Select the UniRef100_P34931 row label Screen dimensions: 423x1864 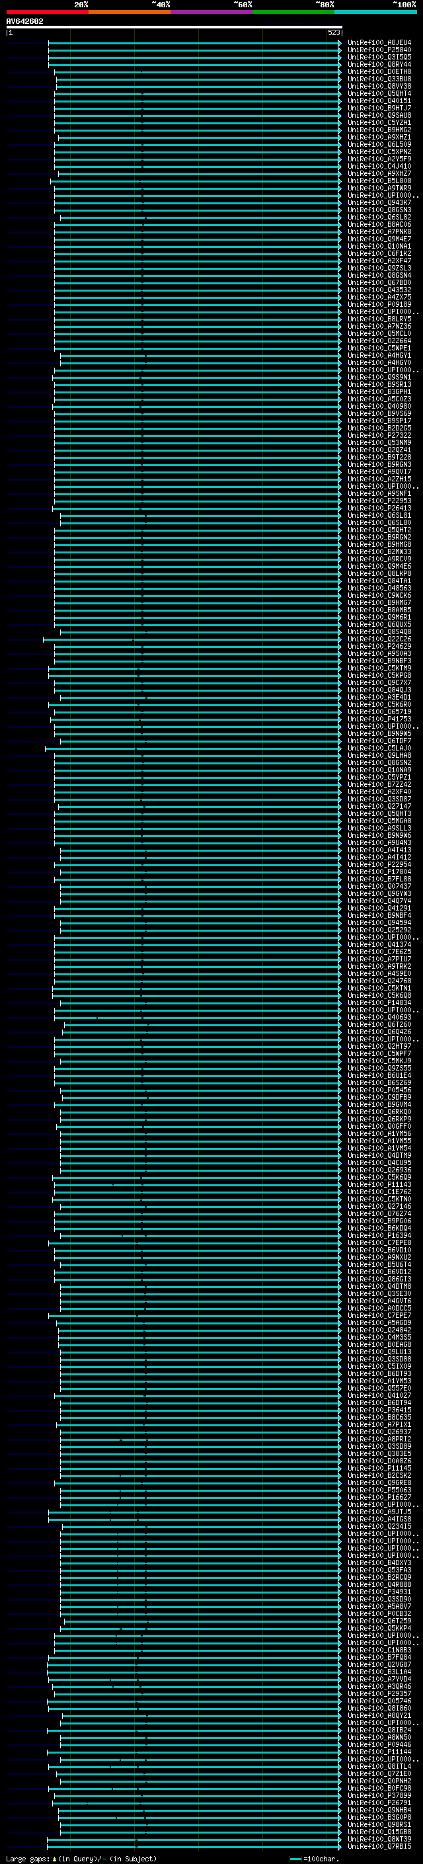pos(379,1592)
